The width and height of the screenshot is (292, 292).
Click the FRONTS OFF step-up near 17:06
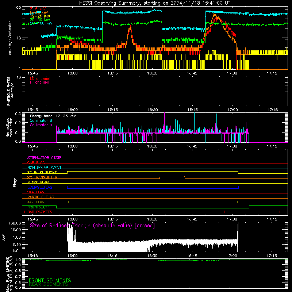click(249, 207)
